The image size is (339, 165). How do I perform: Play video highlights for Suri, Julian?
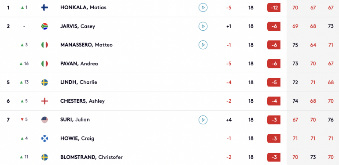203,120
